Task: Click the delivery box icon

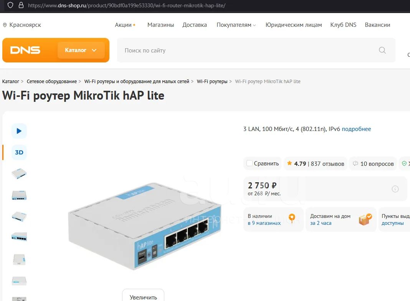Action: click(365, 219)
